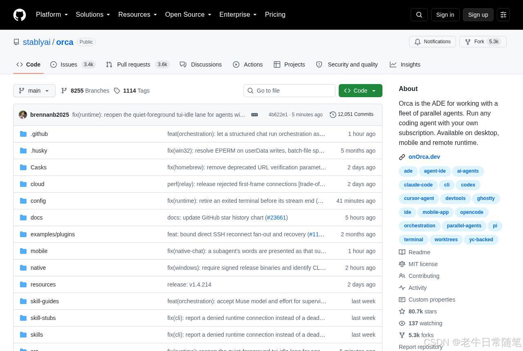Viewport: 523px width, 351px height.
Task: Expand the Solutions menu
Action: pyautogui.click(x=93, y=15)
